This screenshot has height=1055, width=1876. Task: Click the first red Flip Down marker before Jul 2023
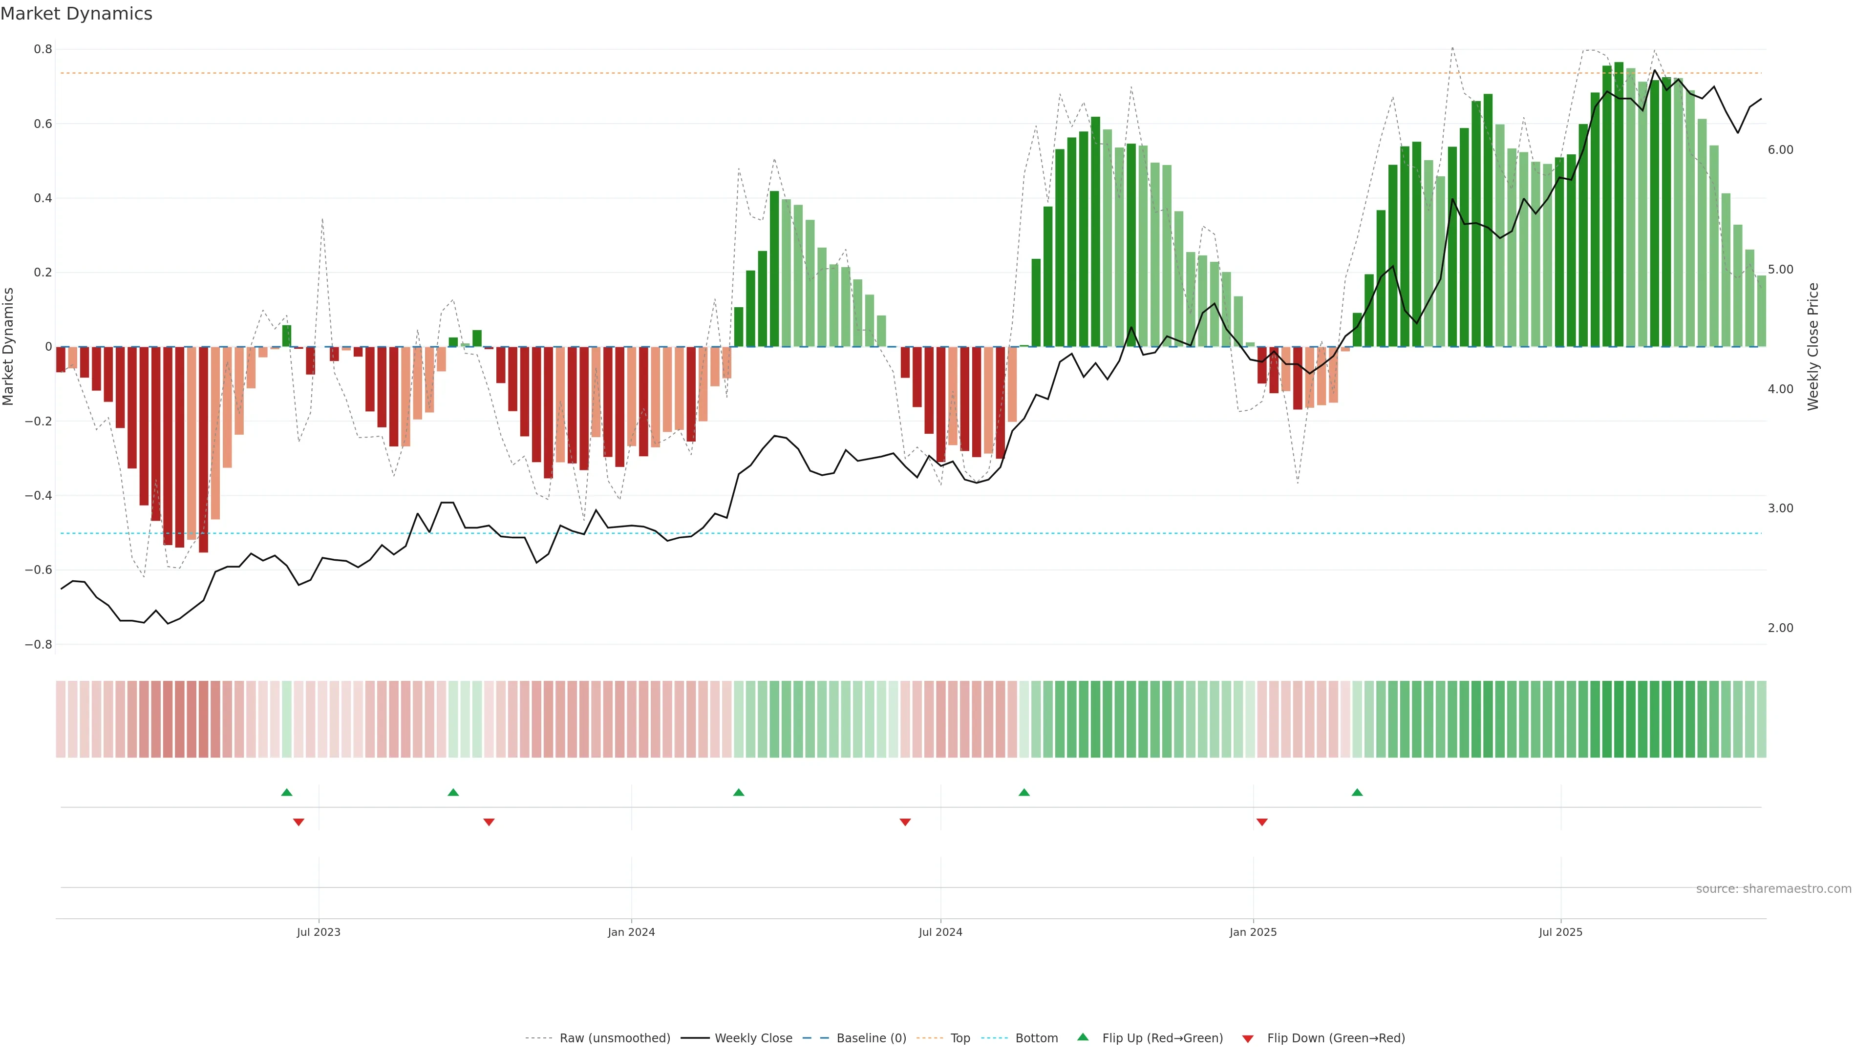coord(298,822)
